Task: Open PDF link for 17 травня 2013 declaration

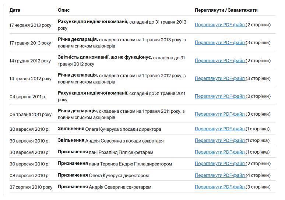Action: 219,43
